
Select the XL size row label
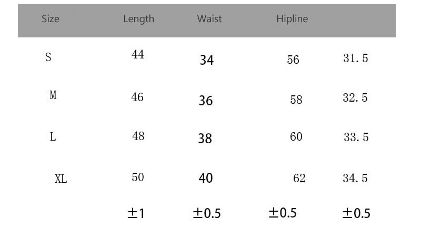pos(61,179)
